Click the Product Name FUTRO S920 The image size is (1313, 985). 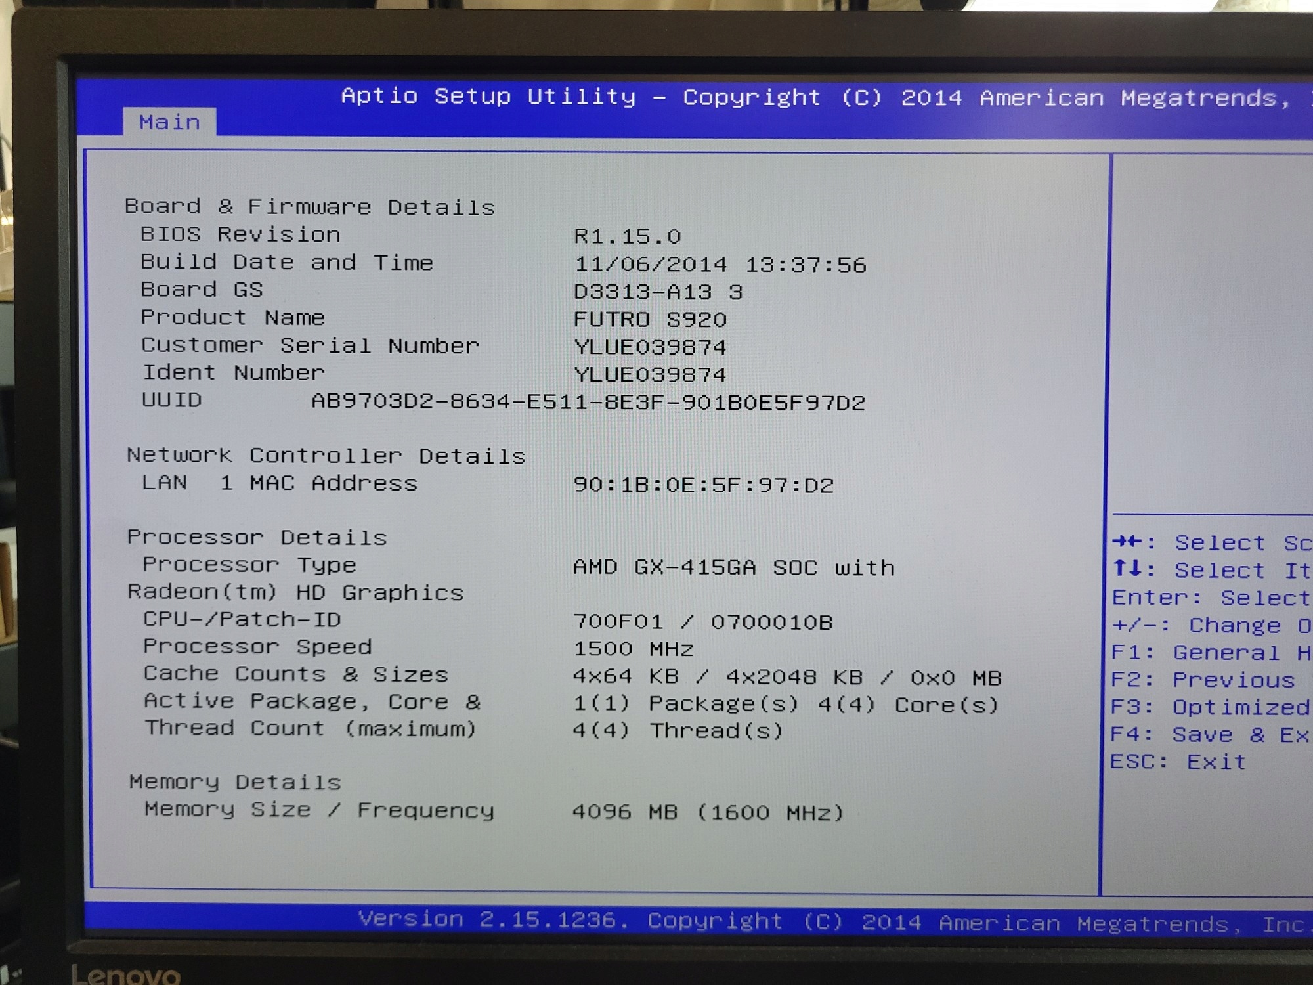[x=650, y=319]
